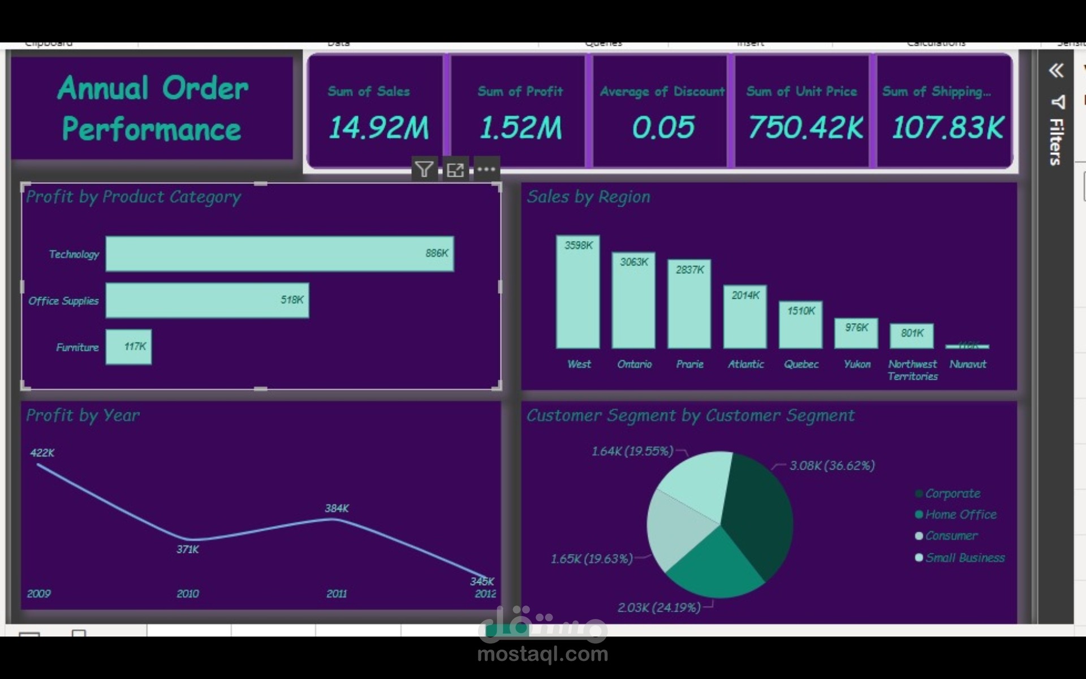Image resolution: width=1086 pixels, height=679 pixels.
Task: Select Small Business legend item
Action: click(964, 557)
